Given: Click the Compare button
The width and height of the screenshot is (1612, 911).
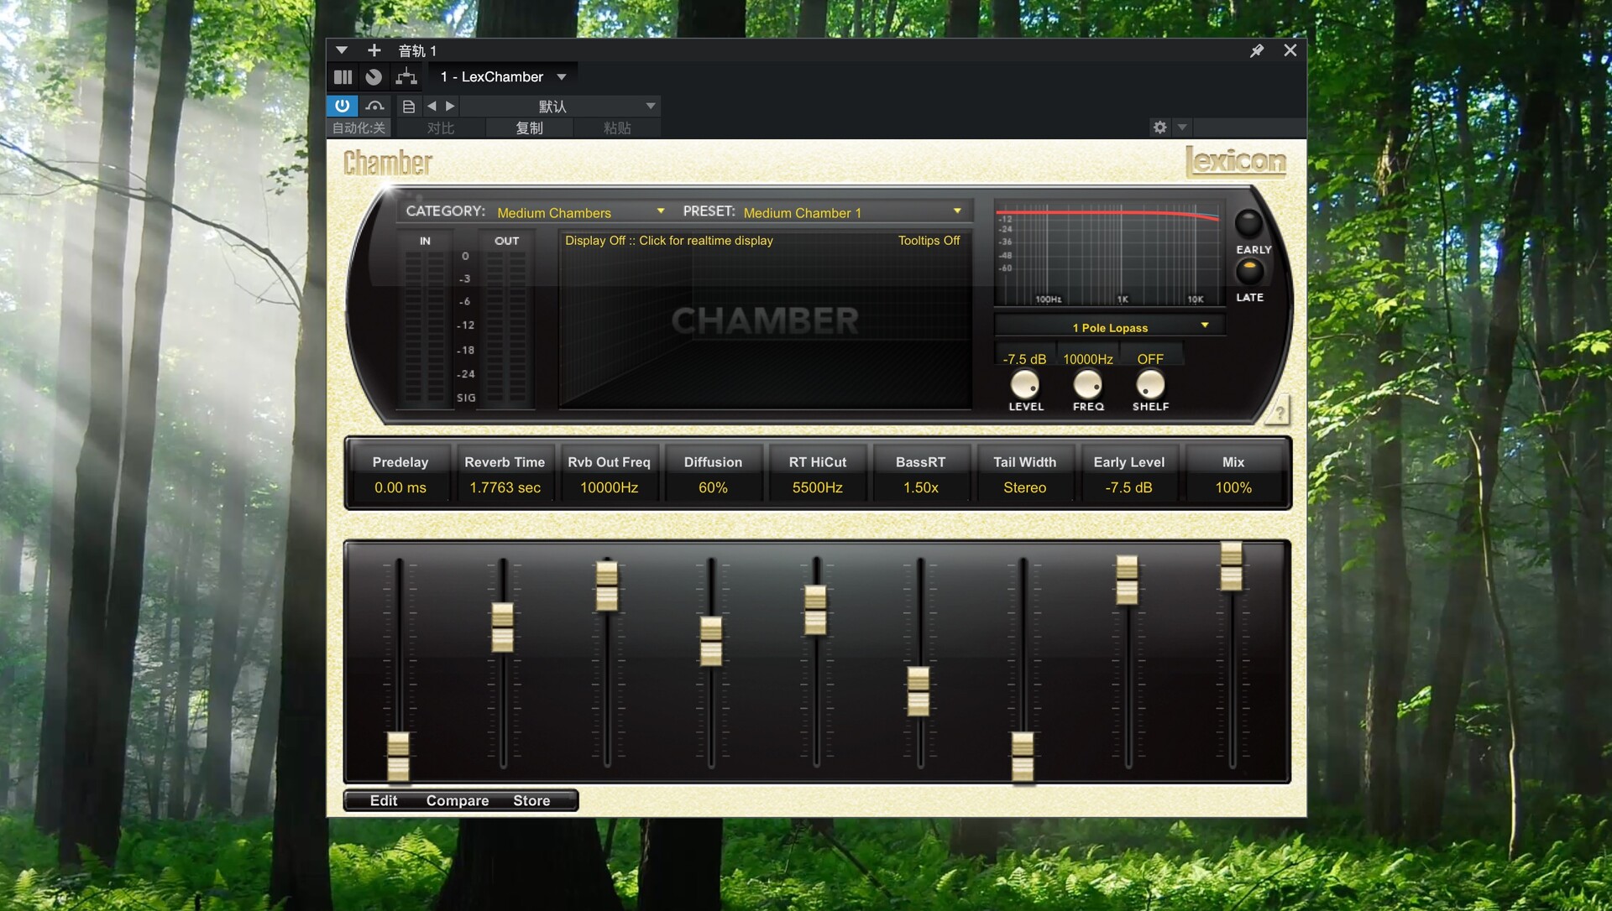Looking at the screenshot, I should click(457, 800).
